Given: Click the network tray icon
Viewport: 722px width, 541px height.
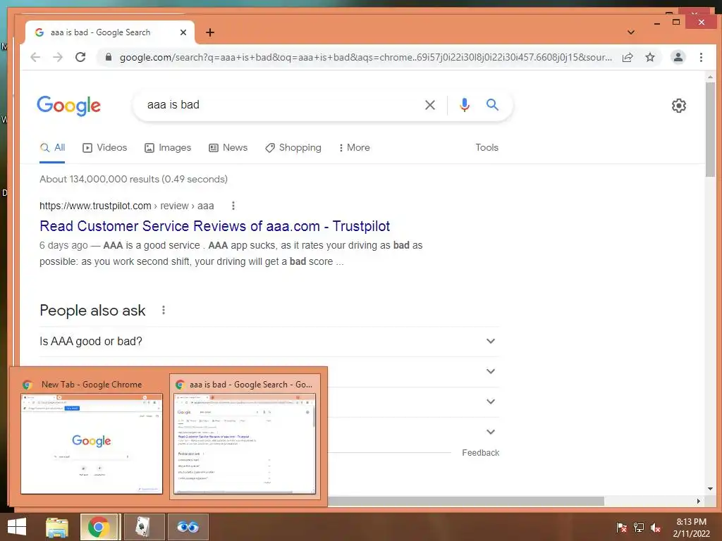Looking at the screenshot, I should click(639, 527).
